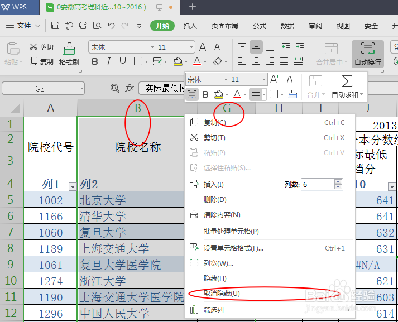The height and width of the screenshot is (322, 398).
Task: Open a new document tab with plus
Action: coord(193,7)
